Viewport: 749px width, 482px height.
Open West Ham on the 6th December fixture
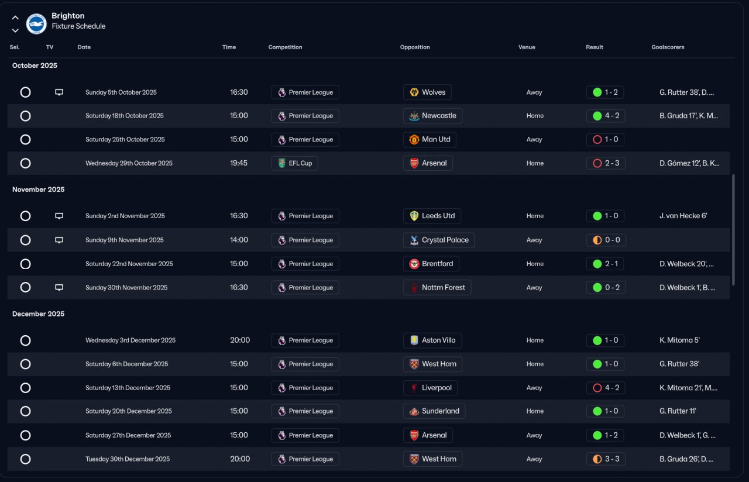coord(432,364)
